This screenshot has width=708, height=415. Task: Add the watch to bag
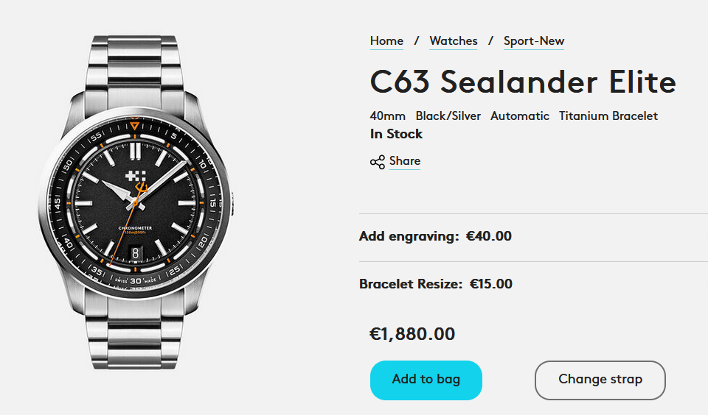426,380
